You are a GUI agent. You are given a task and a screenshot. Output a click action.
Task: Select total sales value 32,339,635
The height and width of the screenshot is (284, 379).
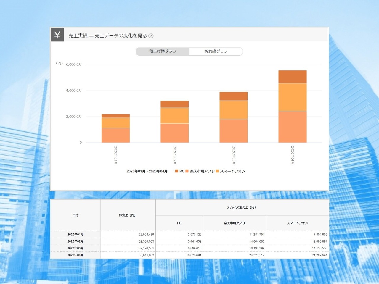click(x=146, y=241)
